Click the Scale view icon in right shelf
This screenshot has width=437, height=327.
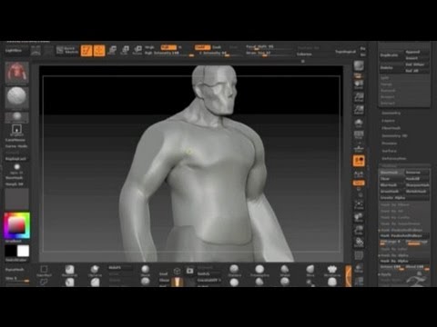(359, 230)
